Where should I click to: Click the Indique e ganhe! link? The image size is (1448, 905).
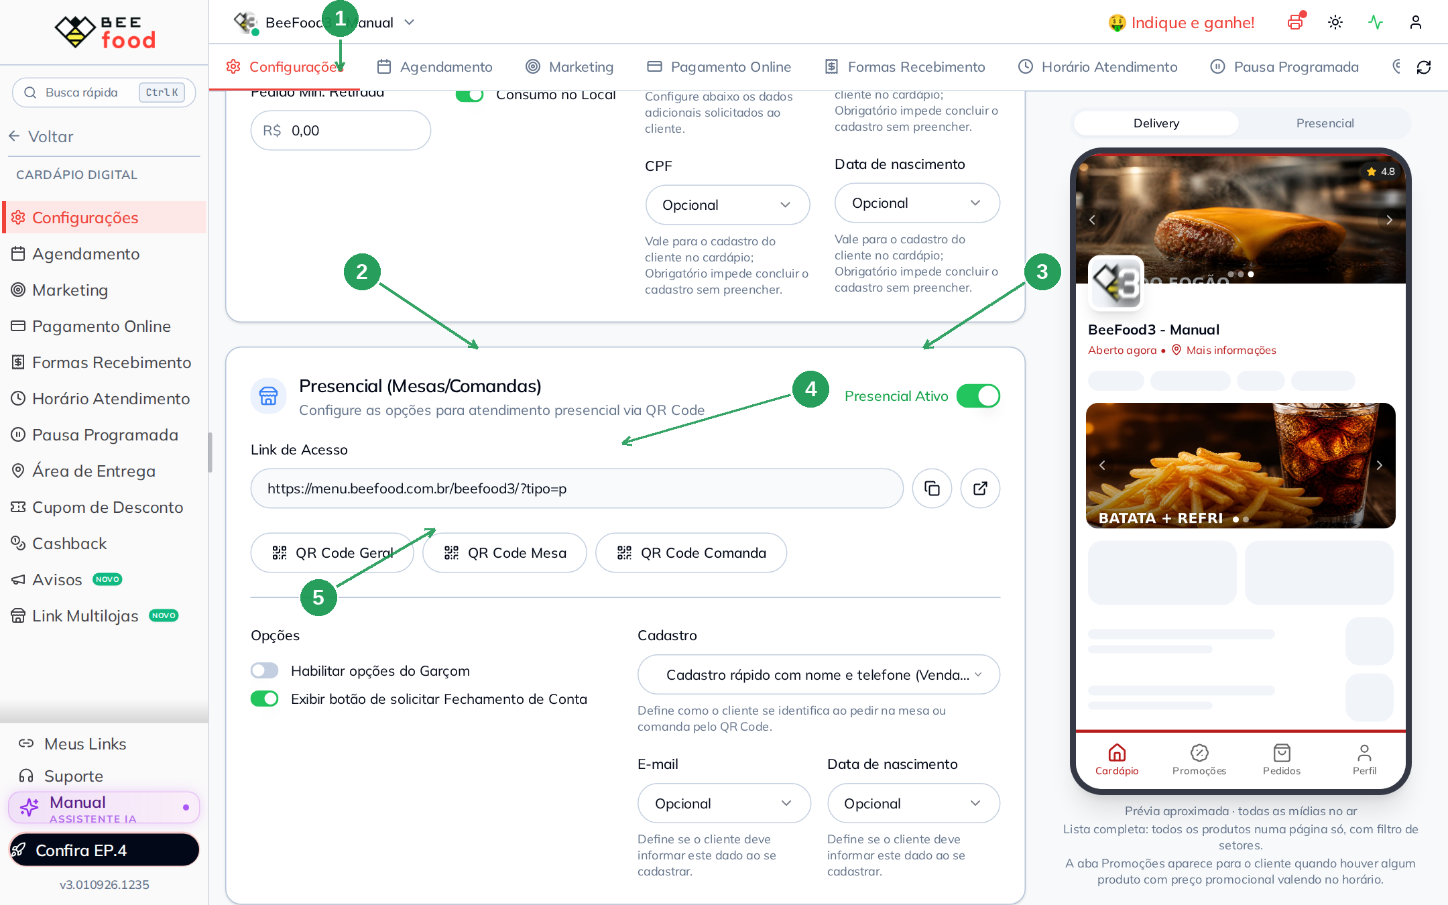1181,23
